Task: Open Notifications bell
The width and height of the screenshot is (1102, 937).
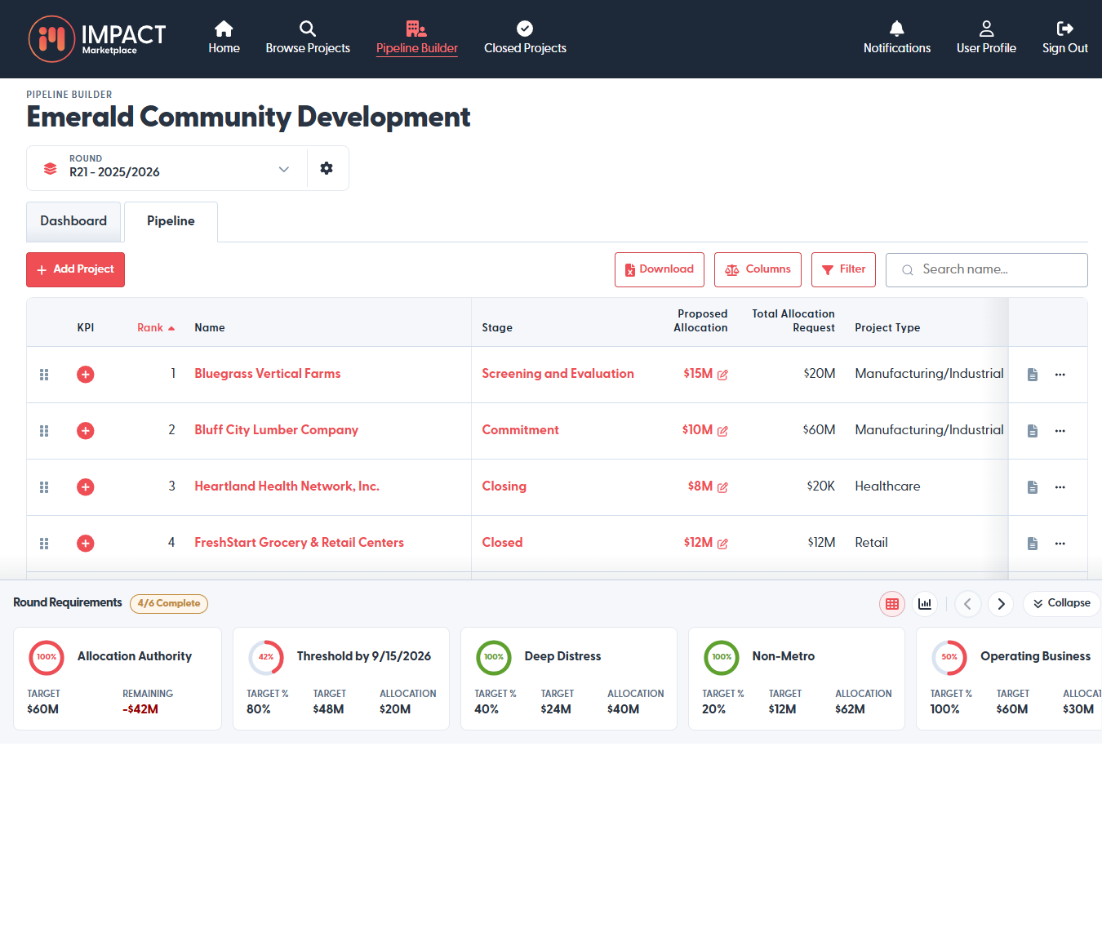Action: pos(896,38)
